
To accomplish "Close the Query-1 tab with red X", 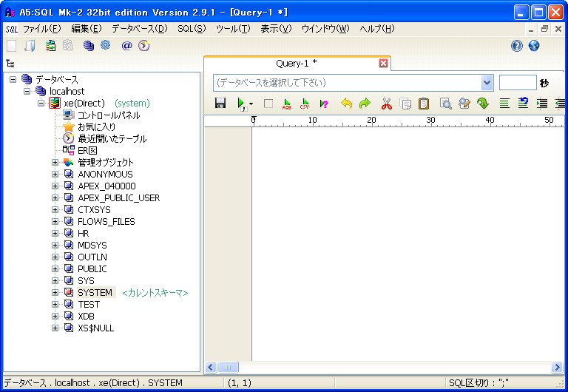I will coord(383,64).
